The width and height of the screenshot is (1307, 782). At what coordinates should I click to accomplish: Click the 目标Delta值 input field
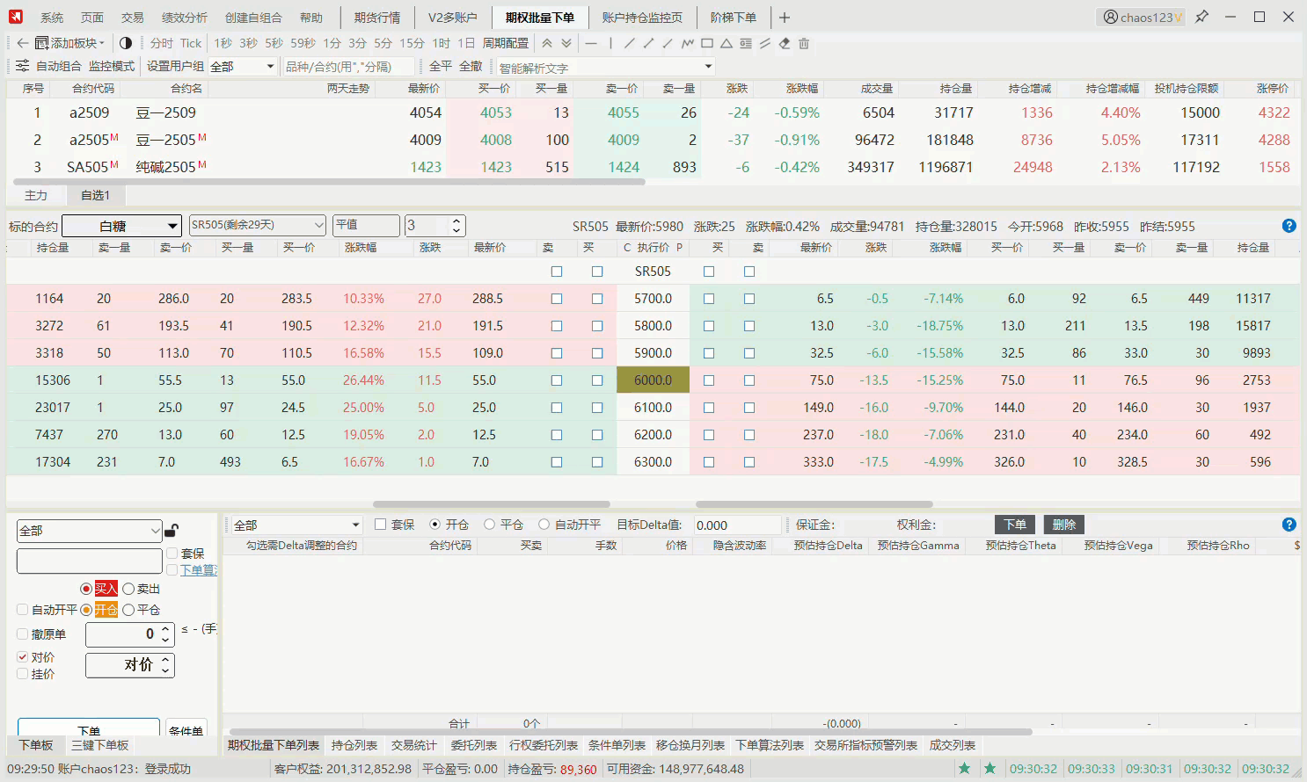coord(737,525)
